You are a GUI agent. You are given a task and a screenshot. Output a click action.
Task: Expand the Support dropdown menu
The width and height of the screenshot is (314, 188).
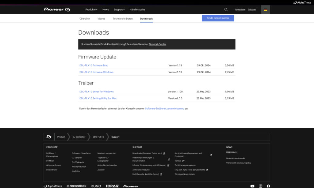tap(119, 9)
